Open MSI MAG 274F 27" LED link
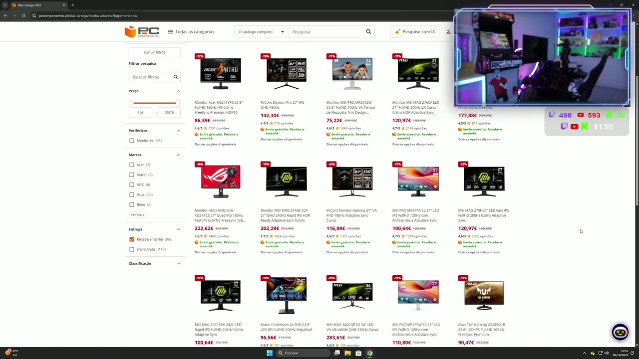 pyautogui.click(x=483, y=215)
